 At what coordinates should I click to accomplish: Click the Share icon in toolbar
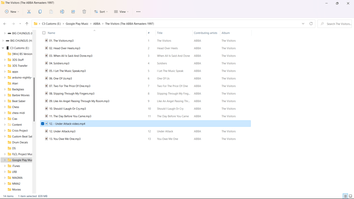pyautogui.click(x=73, y=12)
